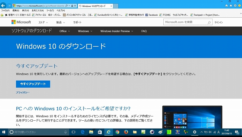Switch to Internet Explorer taskbar icon
This screenshot has height=137, width=242.
click(109, 132)
